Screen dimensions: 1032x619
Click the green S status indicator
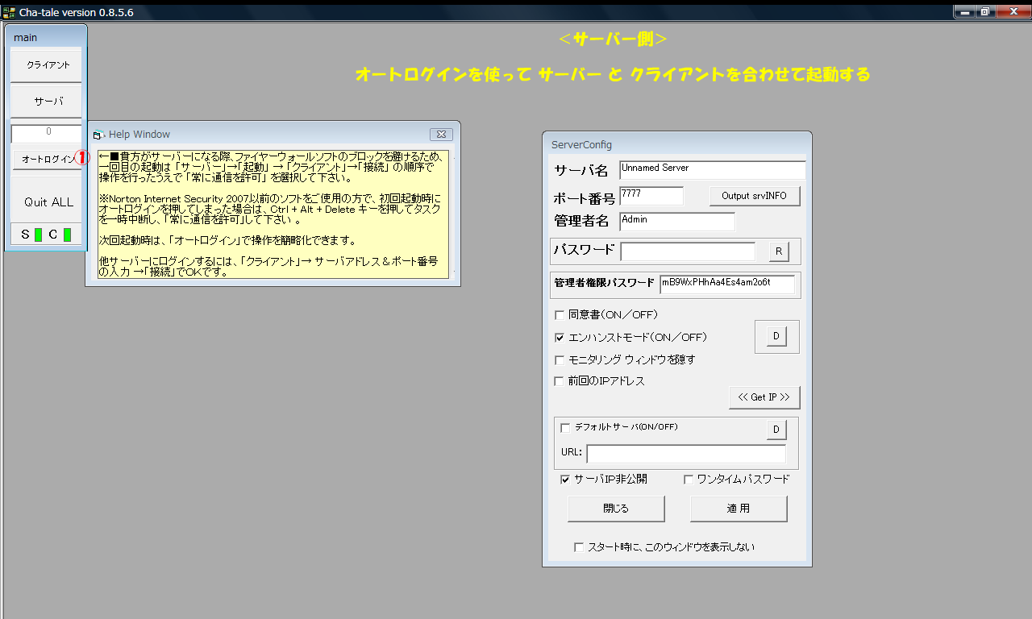coord(38,235)
